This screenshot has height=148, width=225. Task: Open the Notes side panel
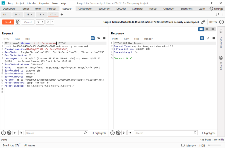click(x=221, y=63)
